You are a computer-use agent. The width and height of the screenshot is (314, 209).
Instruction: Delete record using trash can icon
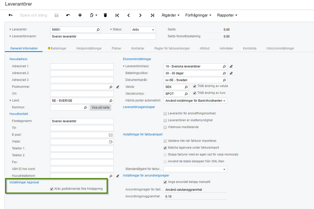click(x=105, y=15)
